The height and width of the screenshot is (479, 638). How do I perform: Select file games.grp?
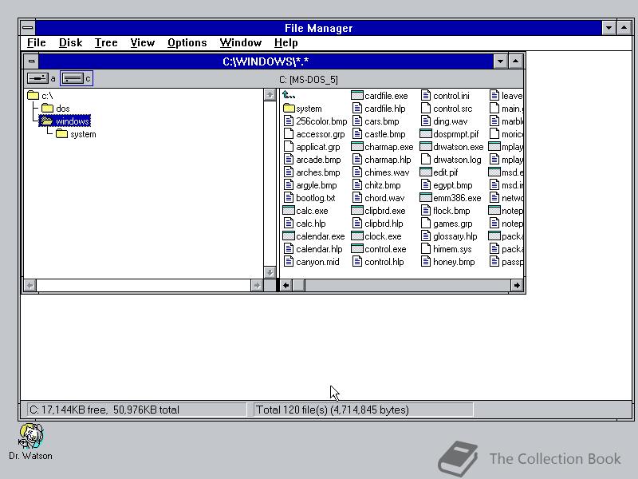point(447,224)
